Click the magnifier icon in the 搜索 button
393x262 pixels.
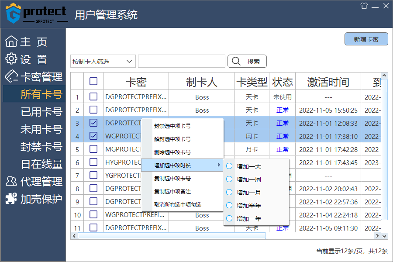coord(236,61)
